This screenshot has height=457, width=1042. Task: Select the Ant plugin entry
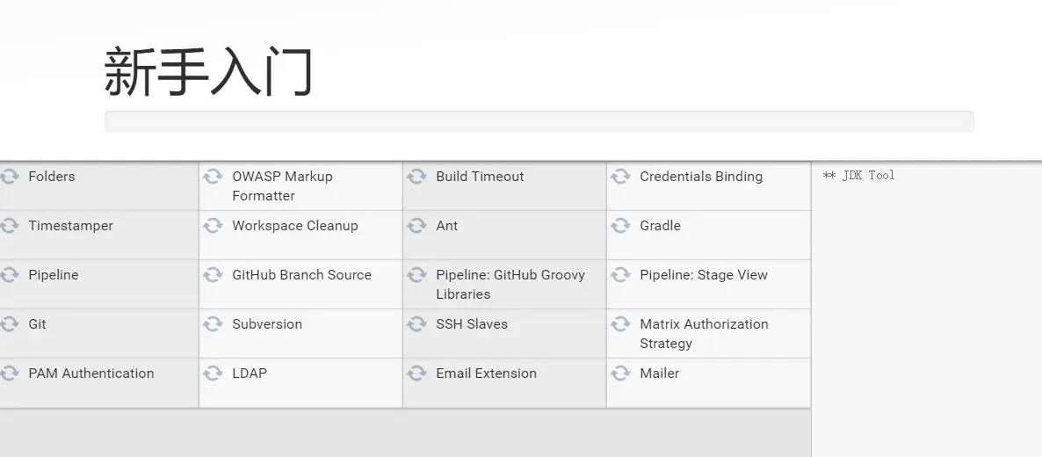(446, 226)
